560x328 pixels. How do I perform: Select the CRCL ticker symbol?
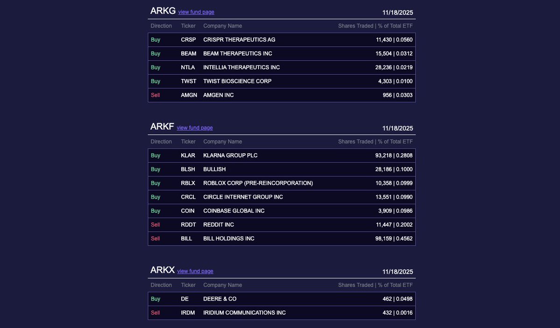pyautogui.click(x=188, y=197)
